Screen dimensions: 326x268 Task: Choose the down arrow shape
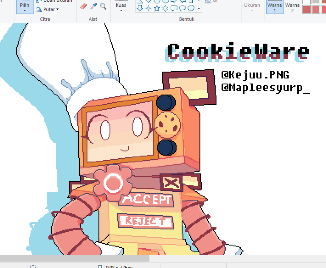click(x=140, y=8)
